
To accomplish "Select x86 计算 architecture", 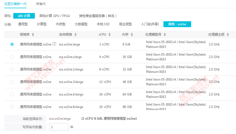I will pyautogui.click(x=24, y=16).
